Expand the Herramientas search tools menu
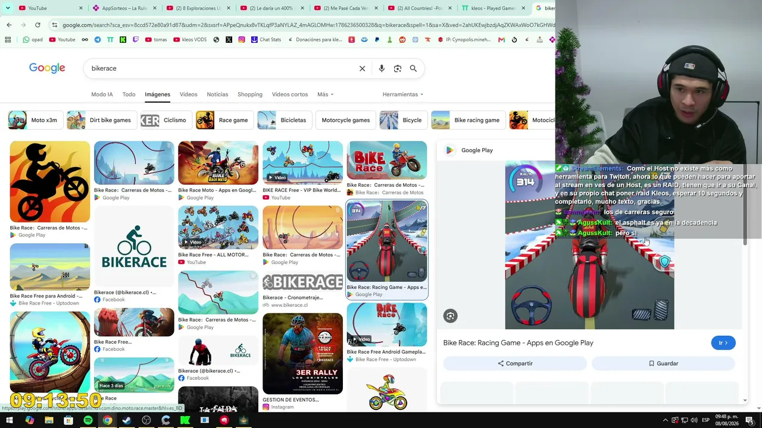Image resolution: width=762 pixels, height=428 pixels. (x=403, y=95)
